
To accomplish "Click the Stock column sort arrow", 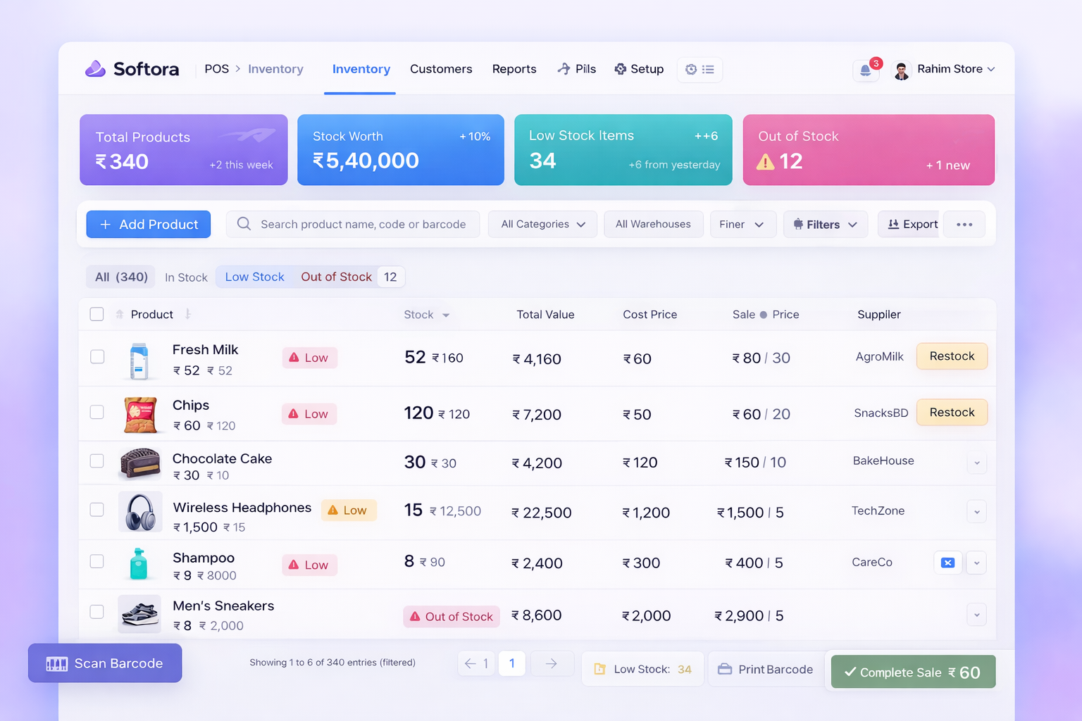I will point(446,315).
